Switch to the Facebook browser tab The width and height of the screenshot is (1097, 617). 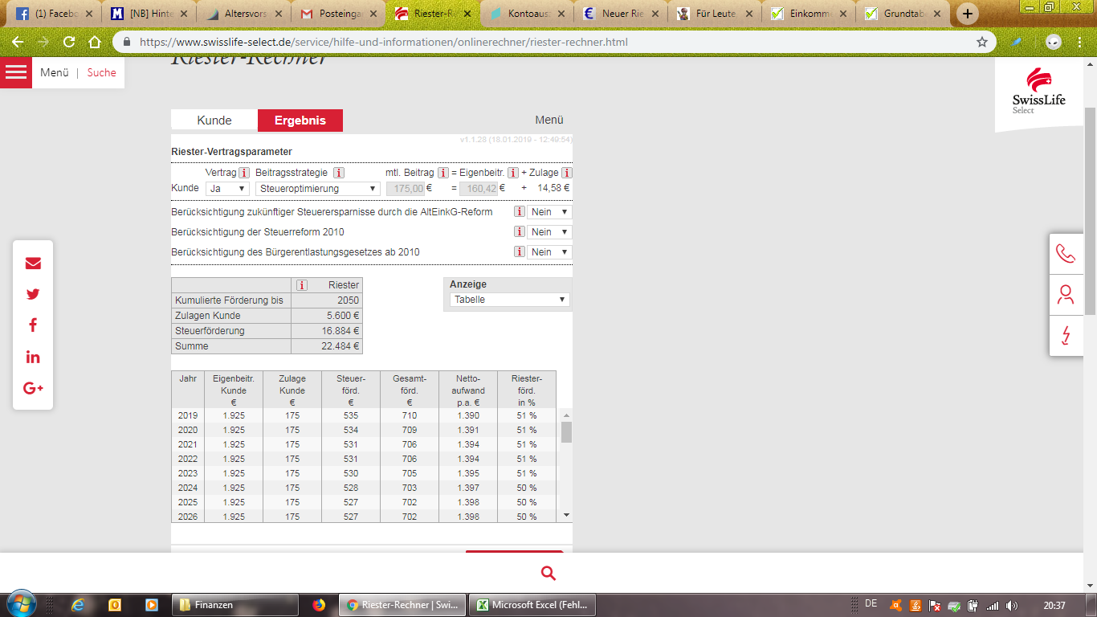(55, 14)
